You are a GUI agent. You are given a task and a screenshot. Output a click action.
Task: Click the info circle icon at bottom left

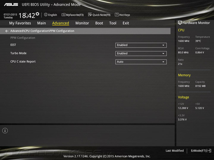tap(5, 131)
